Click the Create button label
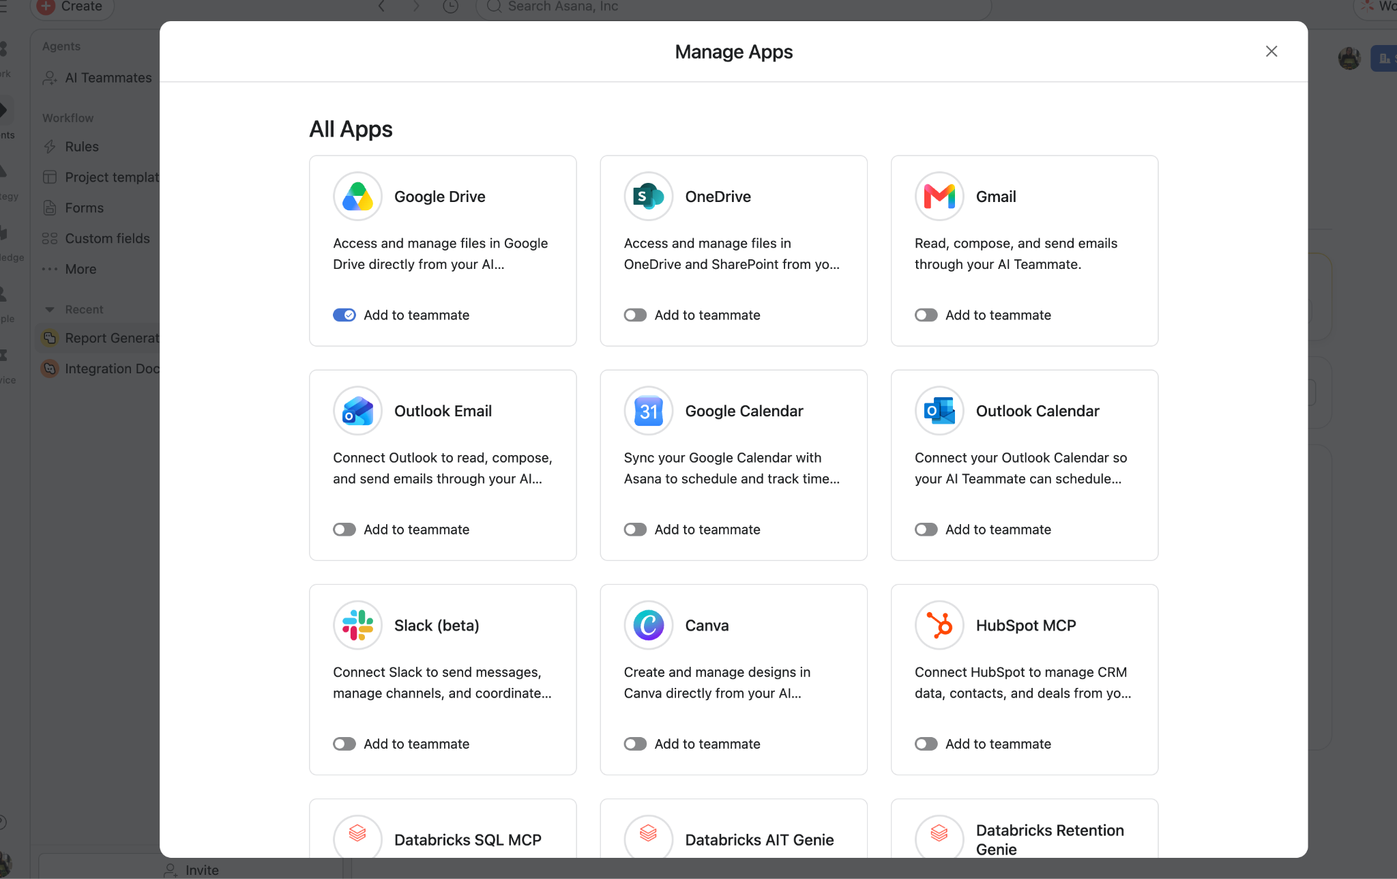This screenshot has width=1397, height=879. (82, 6)
